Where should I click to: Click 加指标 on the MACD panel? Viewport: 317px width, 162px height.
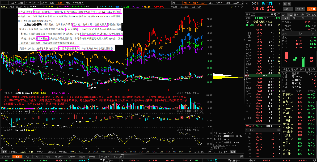pyautogui.click(x=188, y=111)
